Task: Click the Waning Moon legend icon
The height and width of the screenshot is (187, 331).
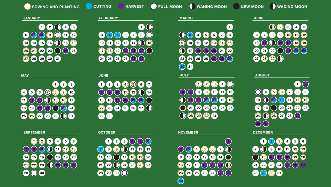Action: point(192,7)
